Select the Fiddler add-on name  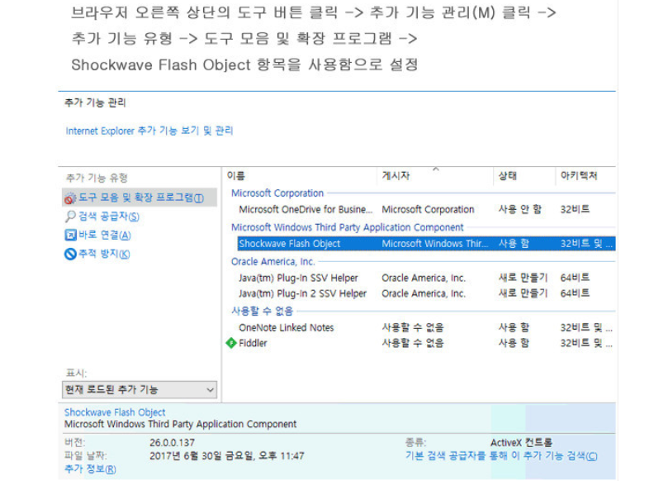[x=253, y=343]
